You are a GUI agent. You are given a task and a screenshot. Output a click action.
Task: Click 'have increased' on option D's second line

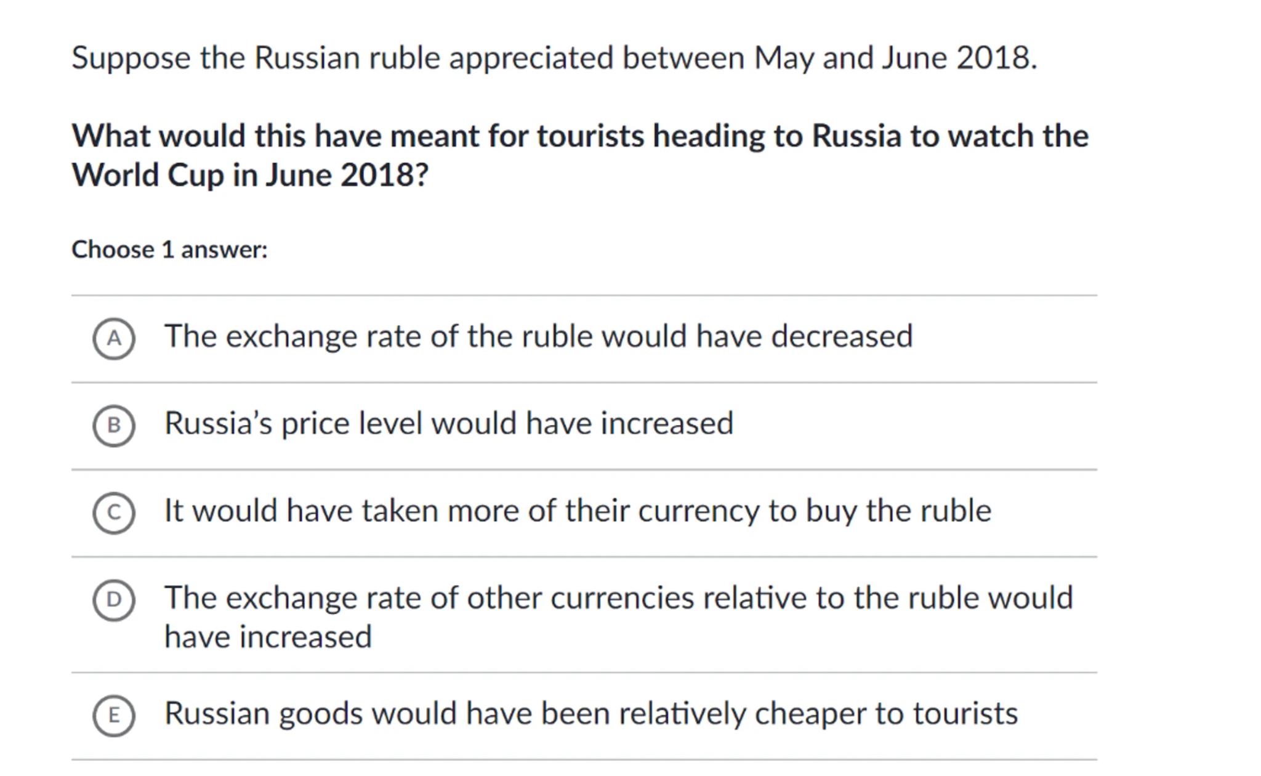tap(268, 637)
